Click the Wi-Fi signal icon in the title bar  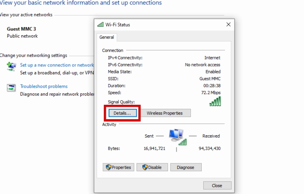(x=100, y=24)
